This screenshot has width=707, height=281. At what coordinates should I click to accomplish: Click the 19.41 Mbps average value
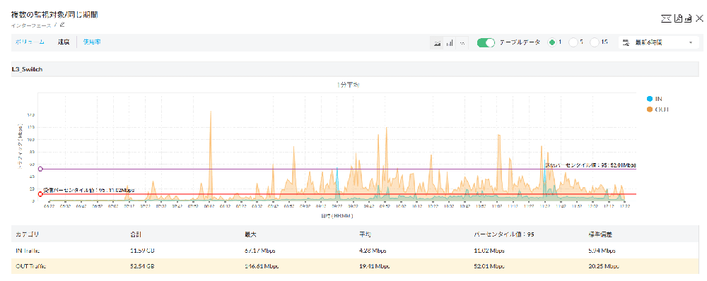pos(374,266)
